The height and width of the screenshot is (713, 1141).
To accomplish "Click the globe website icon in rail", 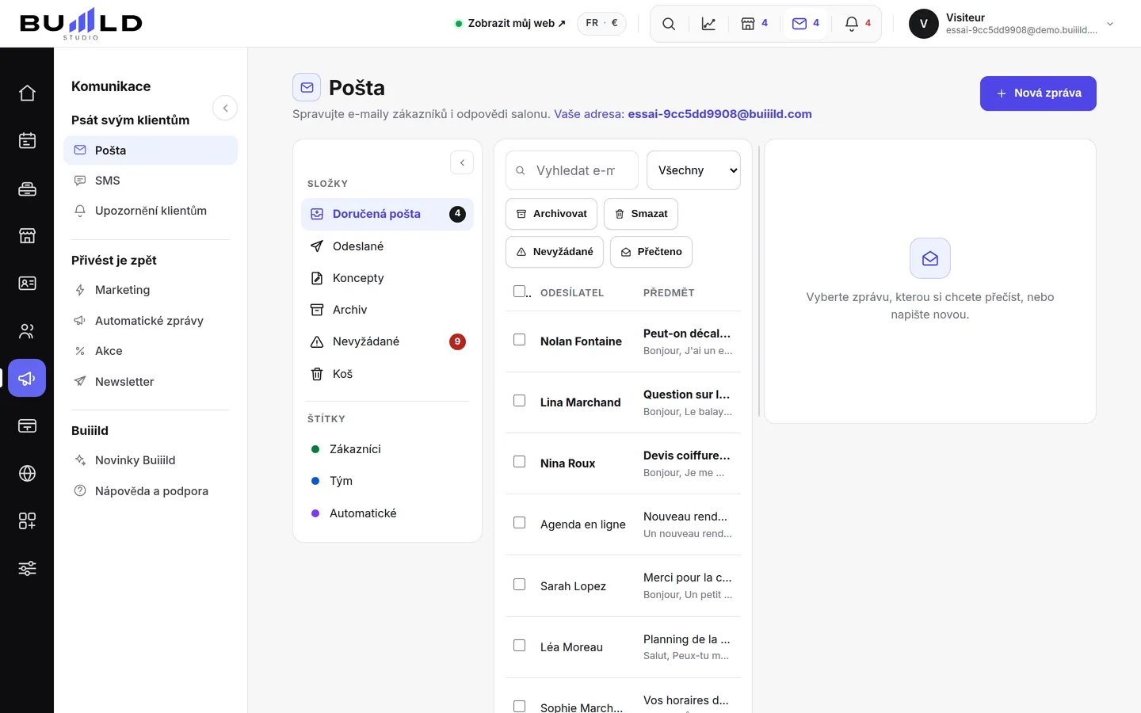I will (x=27, y=473).
